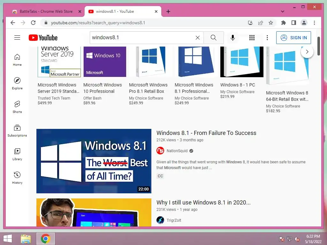The width and height of the screenshot is (327, 245).
Task: Open File Explorer from the taskbar
Action: pyautogui.click(x=26, y=239)
